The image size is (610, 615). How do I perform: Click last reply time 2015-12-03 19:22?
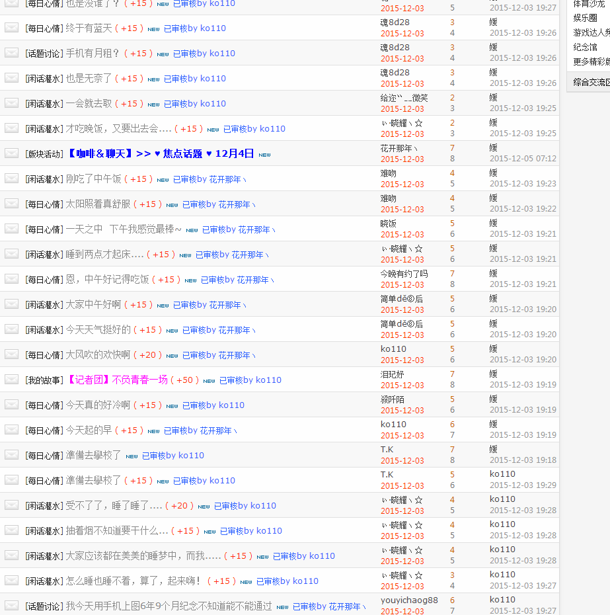[523, 209]
